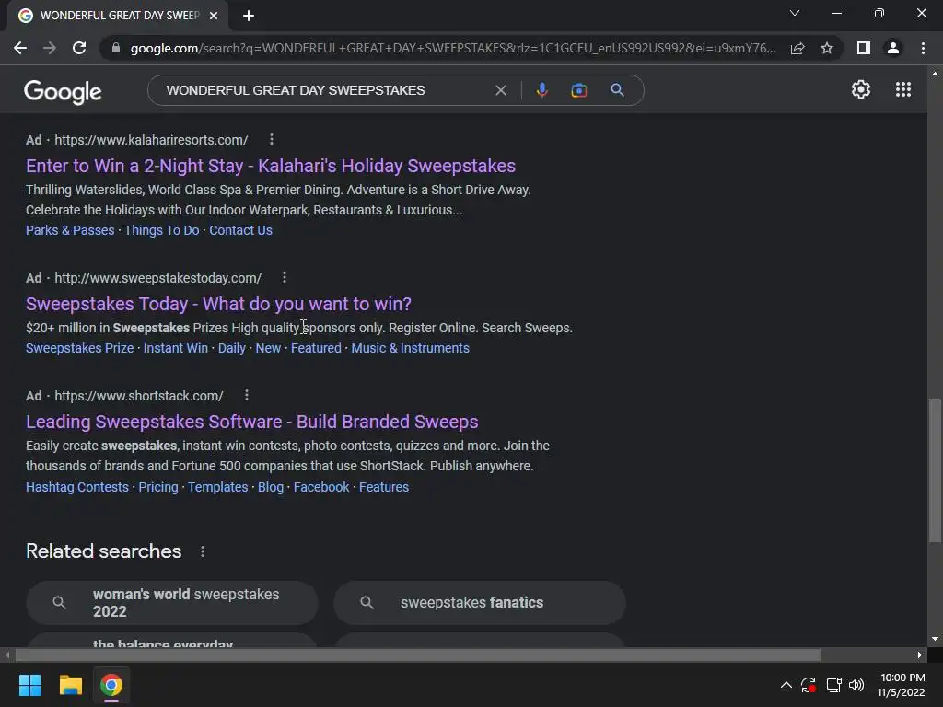Open Google apps grid
Screen dimensions: 943x707
pos(902,89)
